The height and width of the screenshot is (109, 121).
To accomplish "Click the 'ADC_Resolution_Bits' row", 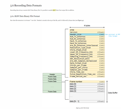I will 87,59.
